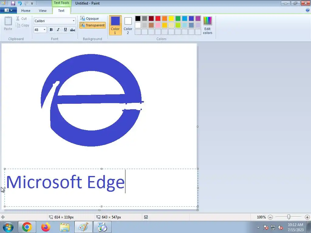Pick the gray-50% color swatch
The height and width of the screenshot is (233, 311).
click(x=145, y=19)
